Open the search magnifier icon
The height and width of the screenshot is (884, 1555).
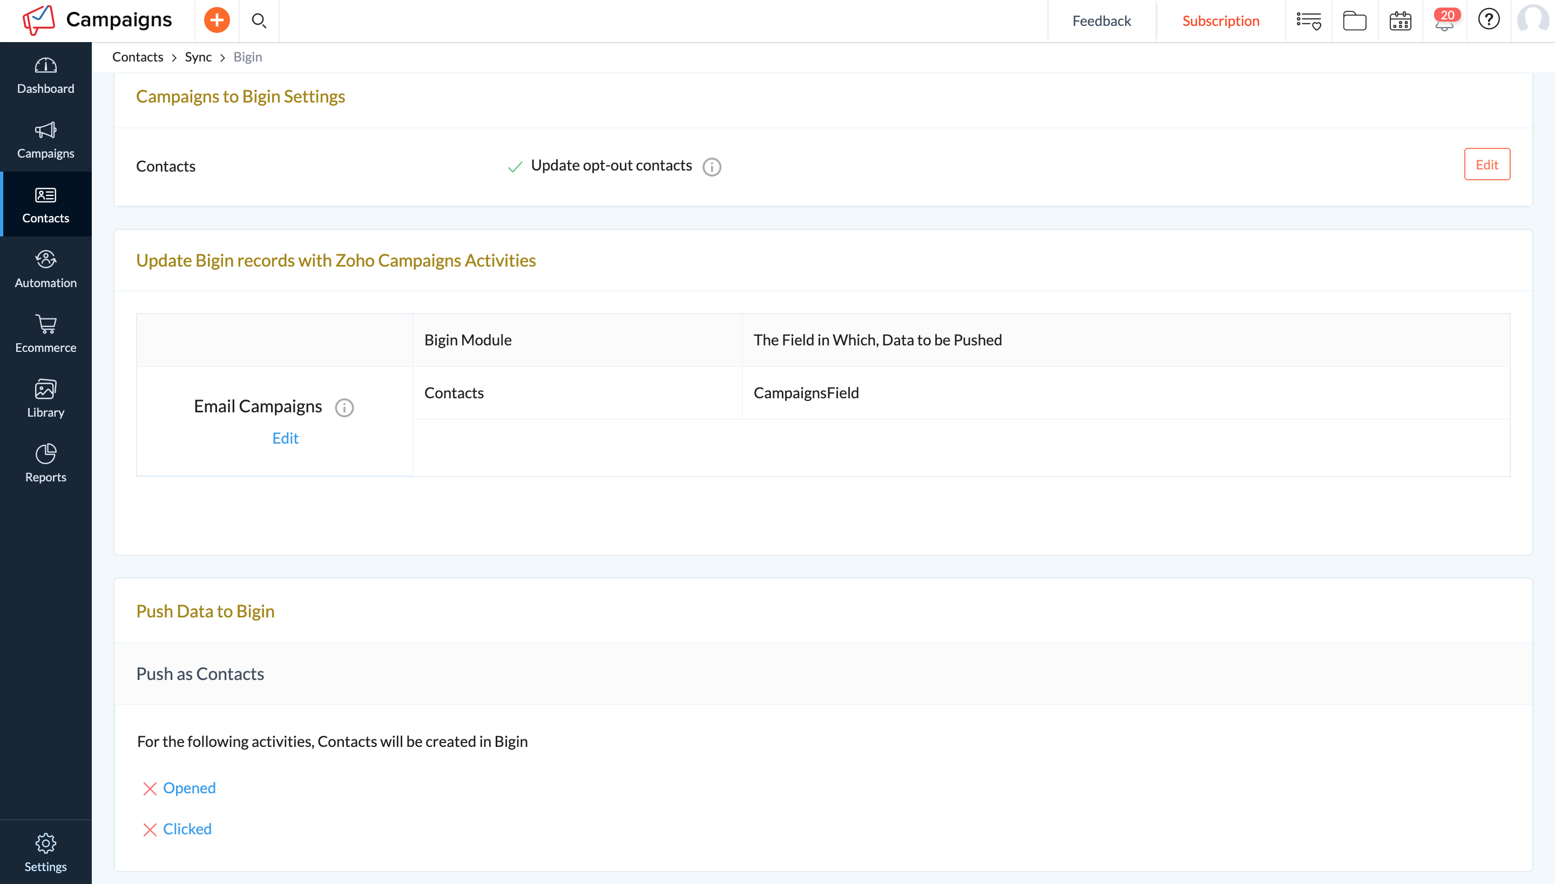click(x=259, y=21)
